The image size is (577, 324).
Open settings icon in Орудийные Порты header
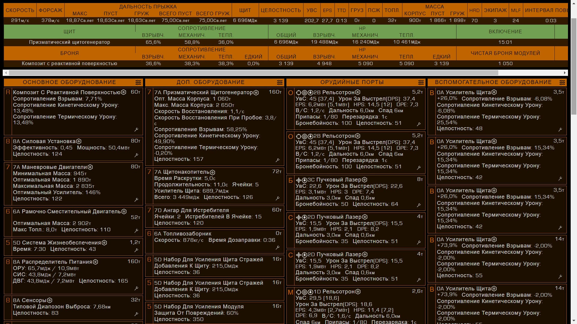click(x=421, y=82)
